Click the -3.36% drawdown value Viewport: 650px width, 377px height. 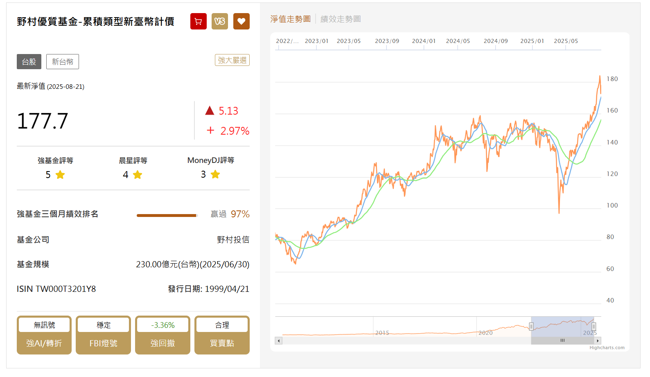(162, 325)
